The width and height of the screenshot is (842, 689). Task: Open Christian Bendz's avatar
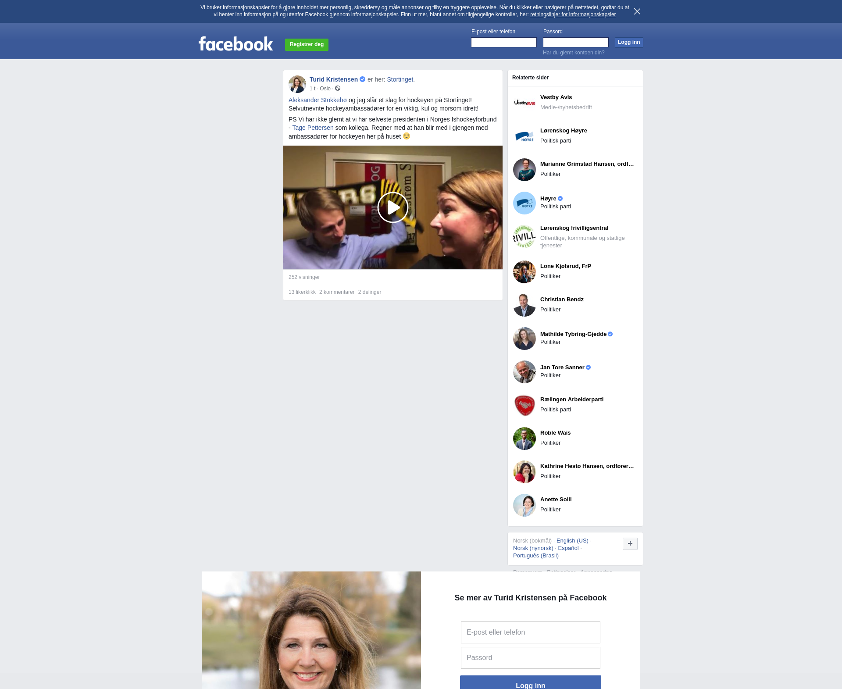point(524,305)
